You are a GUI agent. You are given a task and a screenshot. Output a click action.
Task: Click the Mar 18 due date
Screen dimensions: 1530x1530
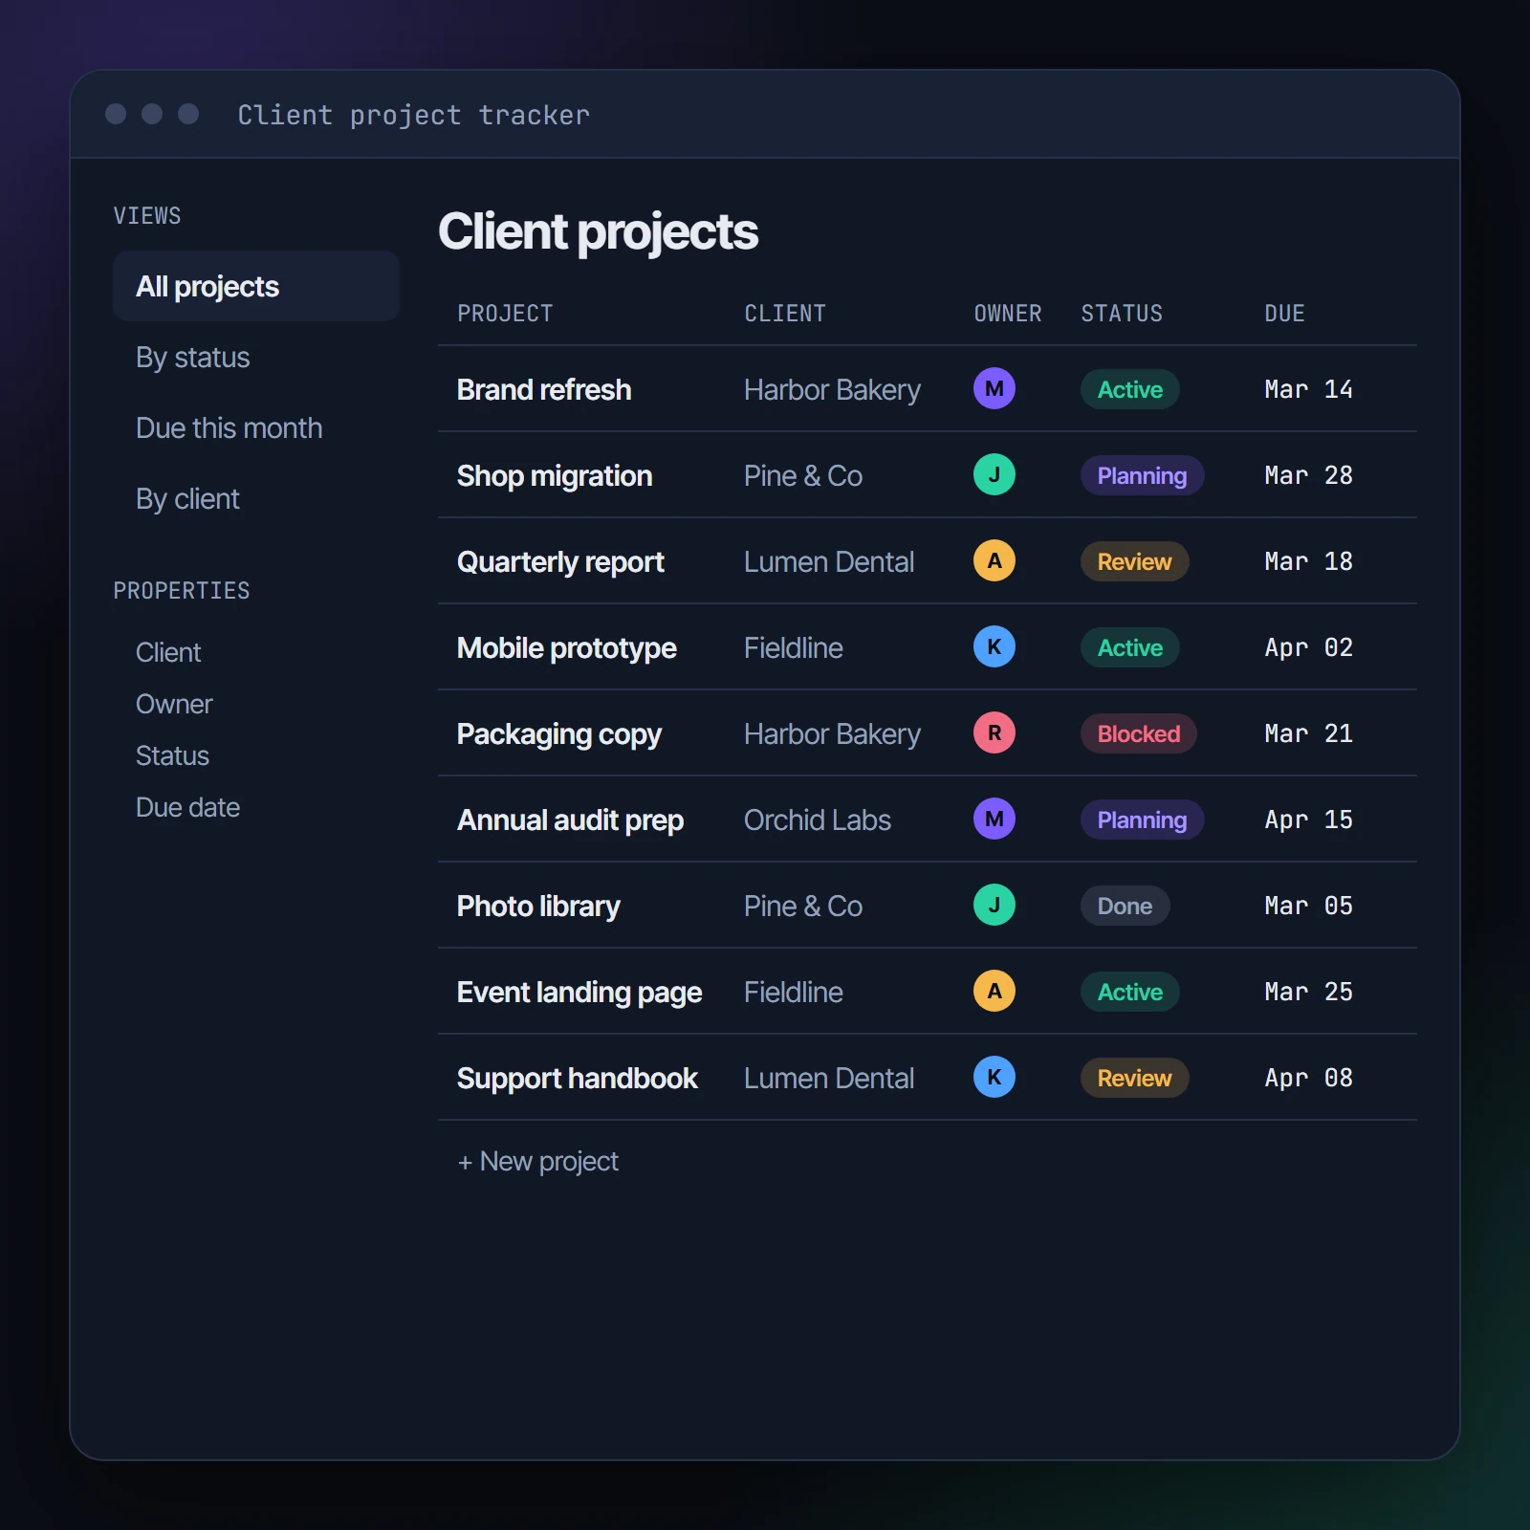click(x=1308, y=561)
